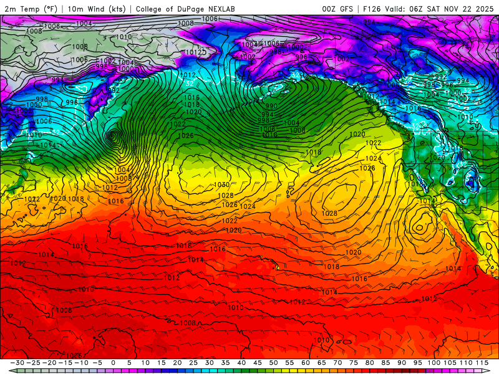Viewport: 499px width, 374px height.
Task: Select the '00Z GFS' model run label
Action: 337,9
